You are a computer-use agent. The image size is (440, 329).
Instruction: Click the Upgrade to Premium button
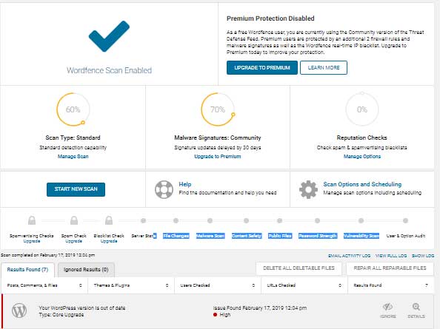[x=262, y=68]
